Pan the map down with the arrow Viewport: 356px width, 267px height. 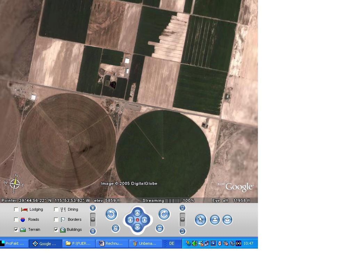coord(137,227)
